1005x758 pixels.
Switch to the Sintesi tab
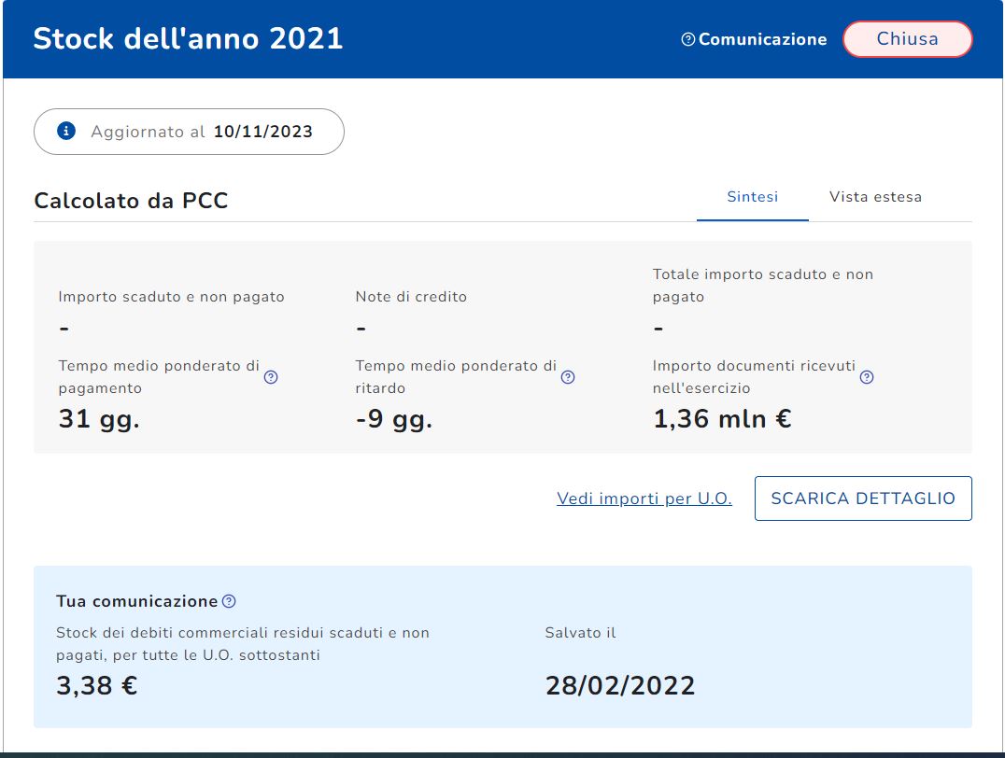pyautogui.click(x=752, y=197)
